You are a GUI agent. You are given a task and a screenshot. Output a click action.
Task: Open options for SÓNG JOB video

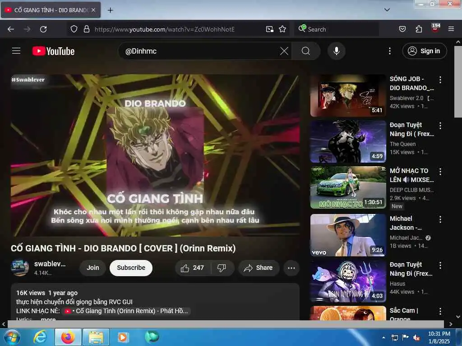point(440,79)
